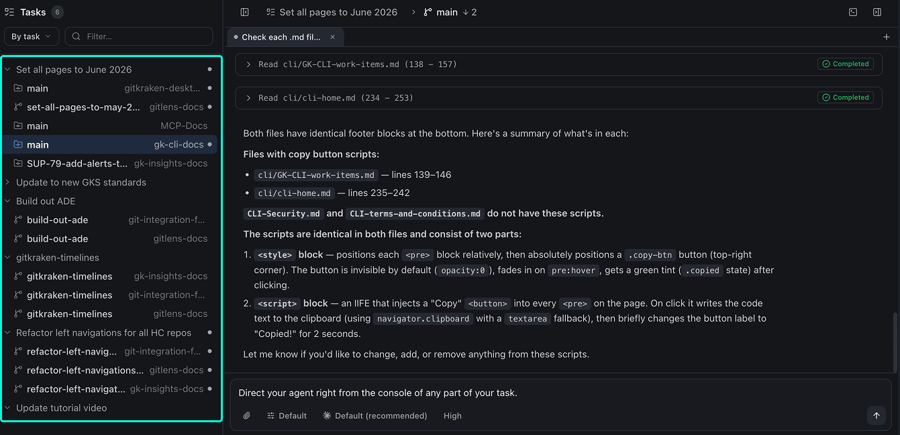This screenshot has height=435, width=900.
Task: Click cli/GK-CLI-work-items.md code text in summary
Action: 315,175
